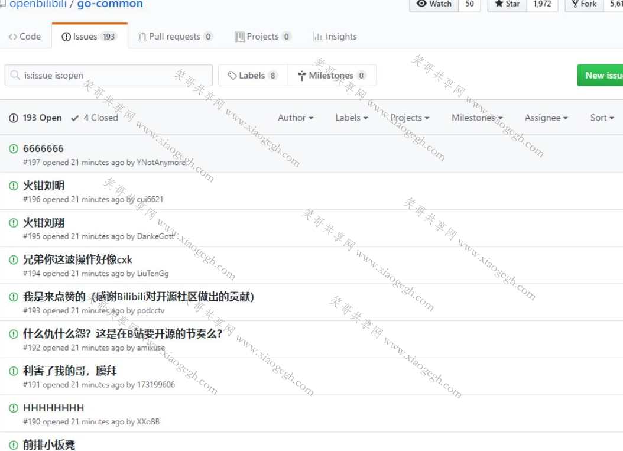Open the Pull requests tab
The width and height of the screenshot is (623, 451).
coord(175,37)
